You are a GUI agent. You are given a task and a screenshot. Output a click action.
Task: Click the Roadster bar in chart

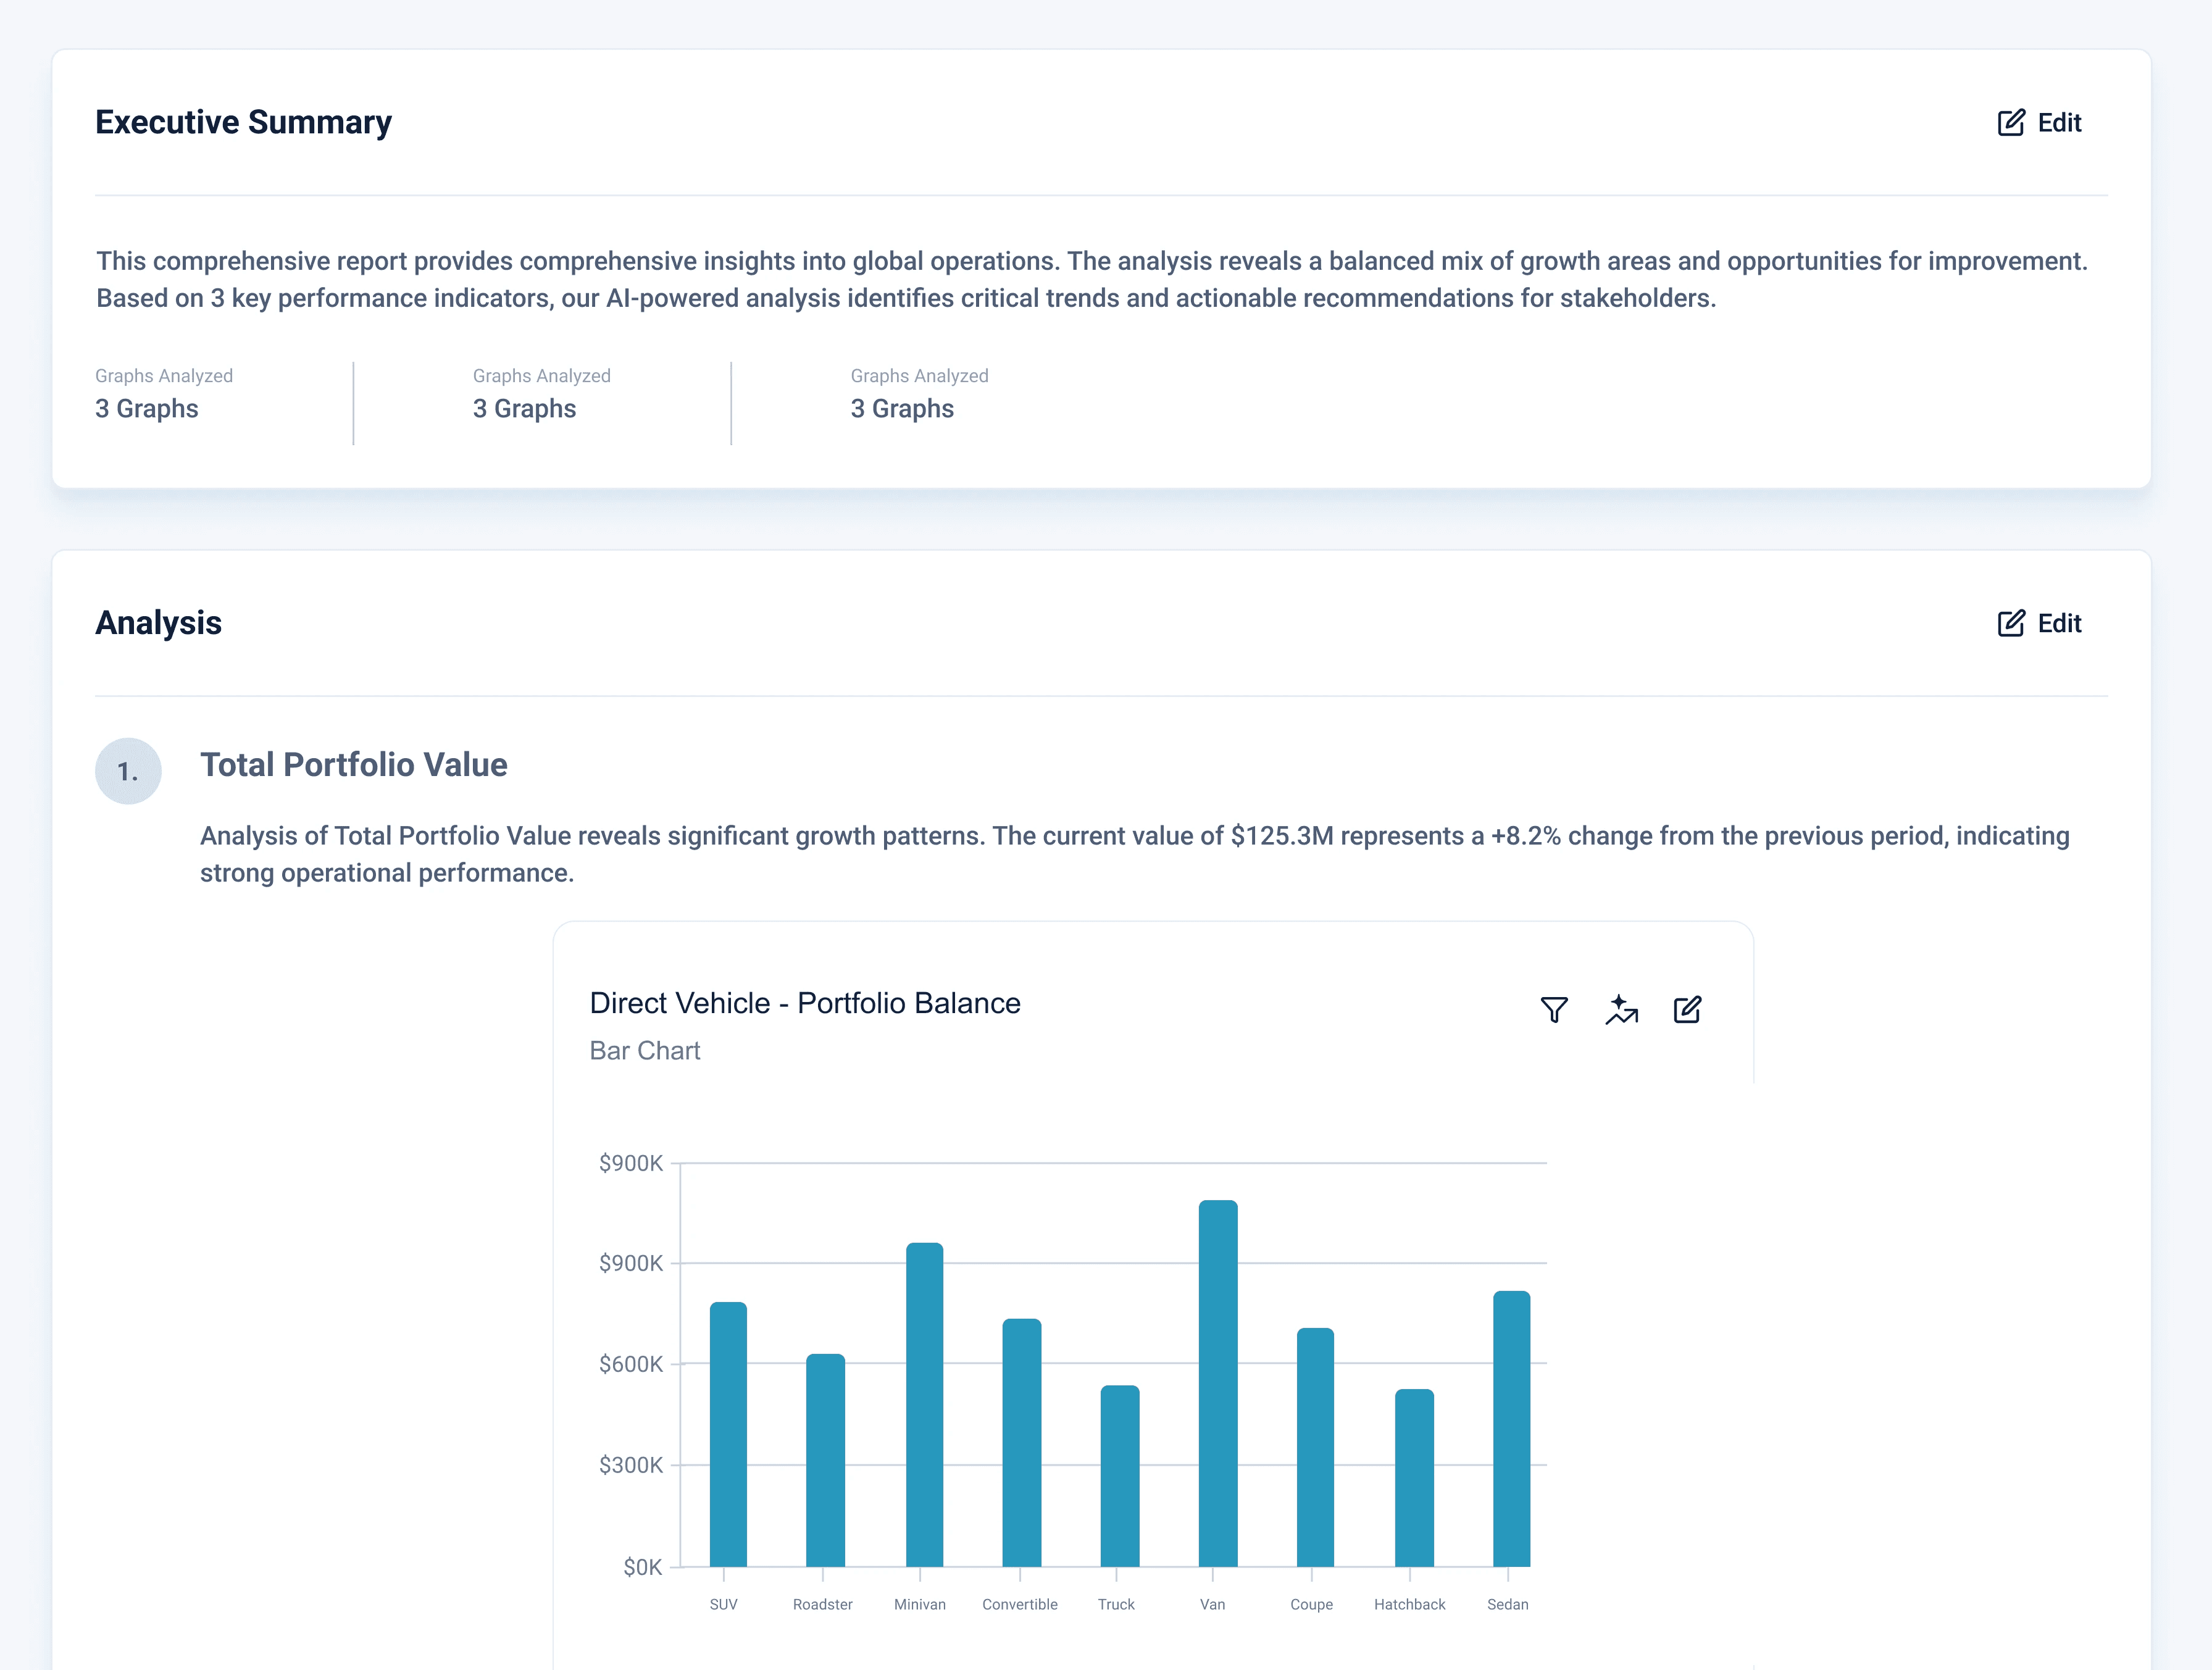825,1460
